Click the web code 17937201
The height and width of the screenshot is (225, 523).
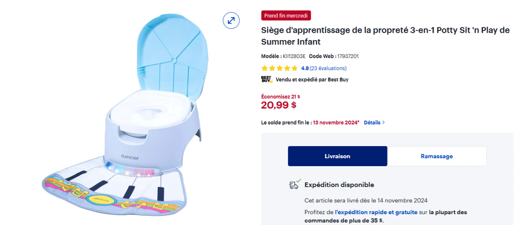348,56
